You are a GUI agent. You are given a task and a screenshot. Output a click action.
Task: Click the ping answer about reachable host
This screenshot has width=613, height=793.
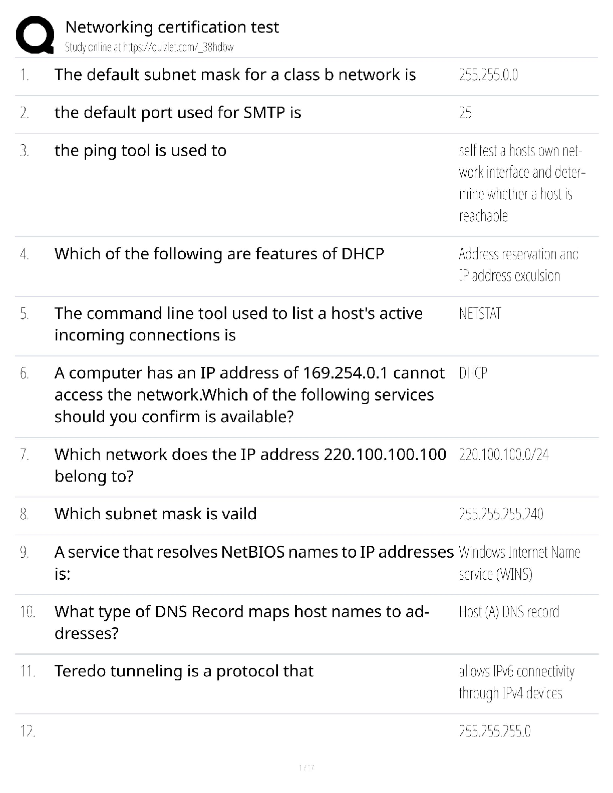point(521,183)
